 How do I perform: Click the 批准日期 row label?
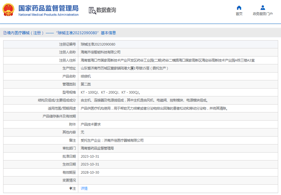tap(69, 156)
